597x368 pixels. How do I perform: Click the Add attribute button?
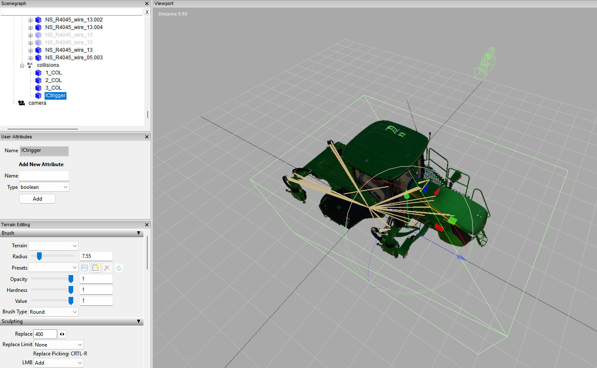point(37,199)
